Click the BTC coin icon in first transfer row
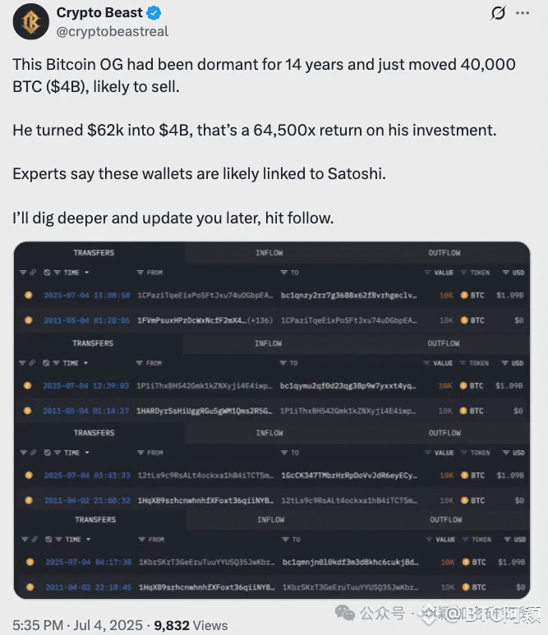The width and height of the screenshot is (548, 635). [464, 295]
